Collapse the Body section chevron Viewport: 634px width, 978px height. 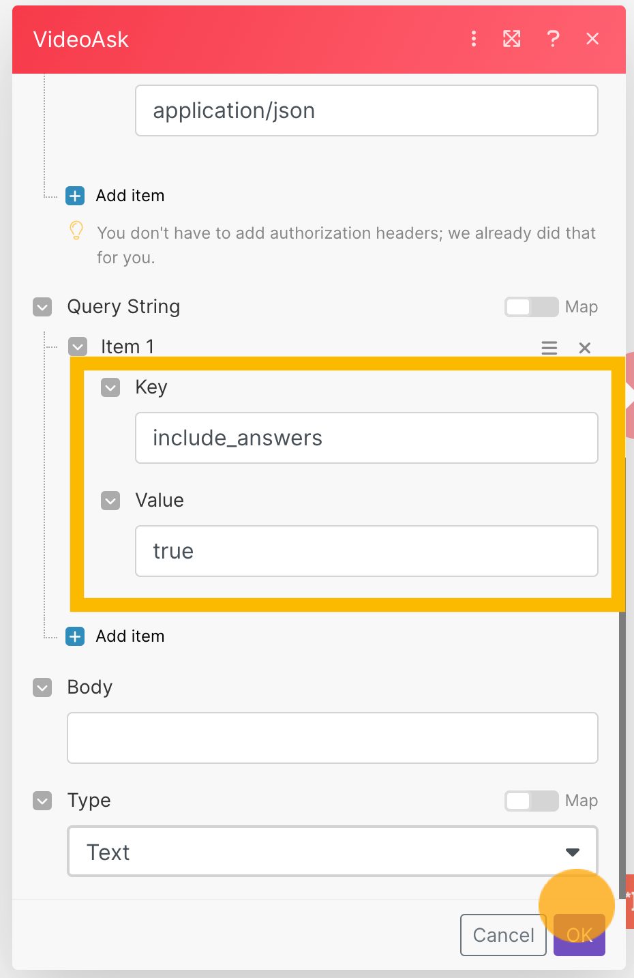[42, 687]
